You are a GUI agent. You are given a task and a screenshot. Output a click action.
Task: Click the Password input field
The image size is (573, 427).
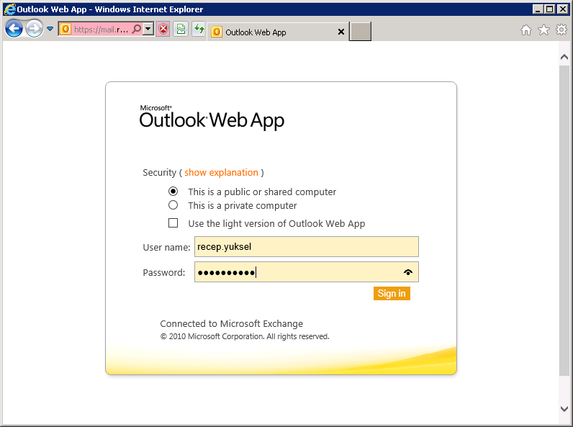306,272
